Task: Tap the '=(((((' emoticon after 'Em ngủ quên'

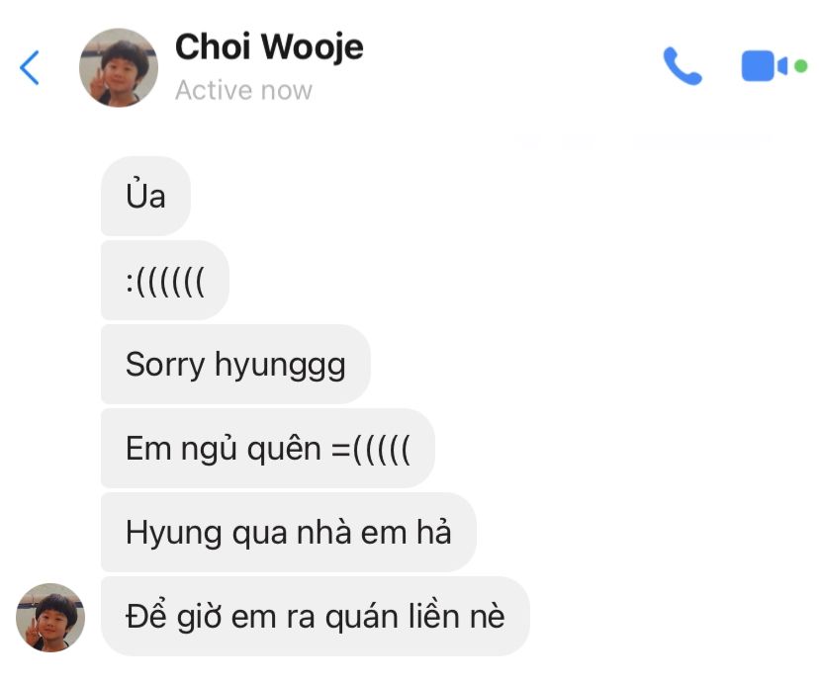Action: (x=371, y=449)
